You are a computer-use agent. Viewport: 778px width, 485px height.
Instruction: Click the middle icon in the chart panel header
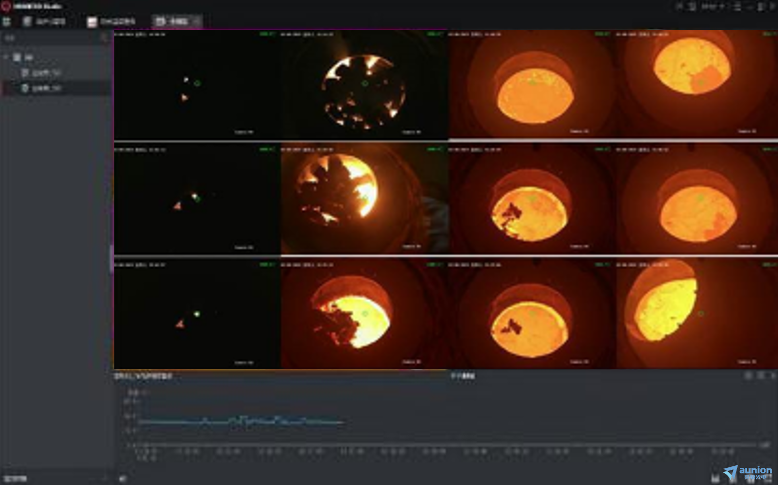coord(761,375)
